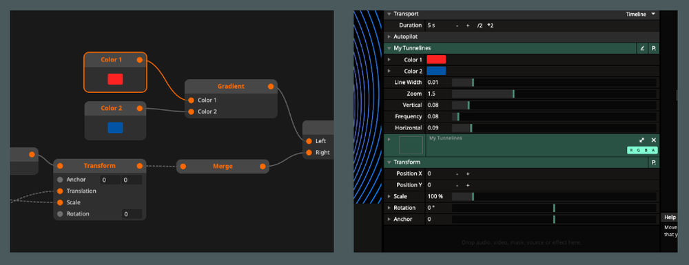This screenshot has height=265, width=689.
Task: Click the My Tunnelines effect thumbnail
Action: pyautogui.click(x=411, y=145)
